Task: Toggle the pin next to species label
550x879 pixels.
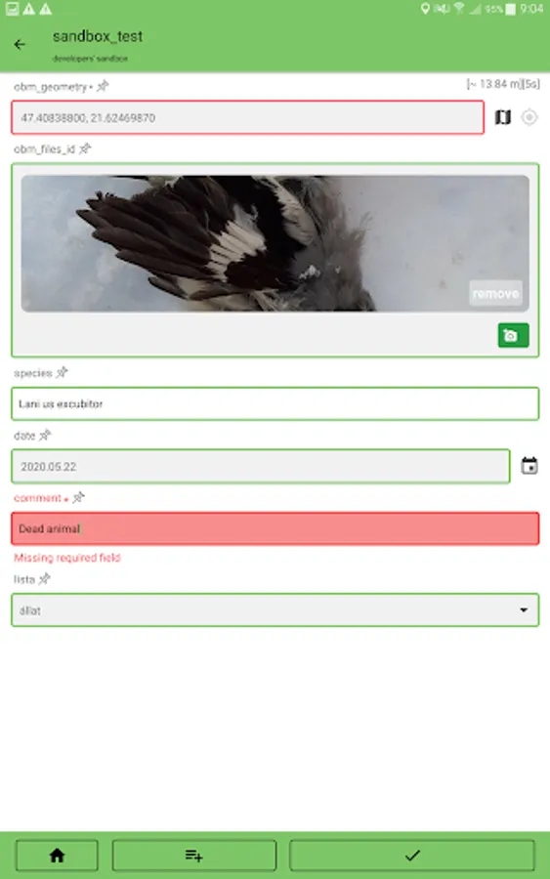Action: [62, 372]
